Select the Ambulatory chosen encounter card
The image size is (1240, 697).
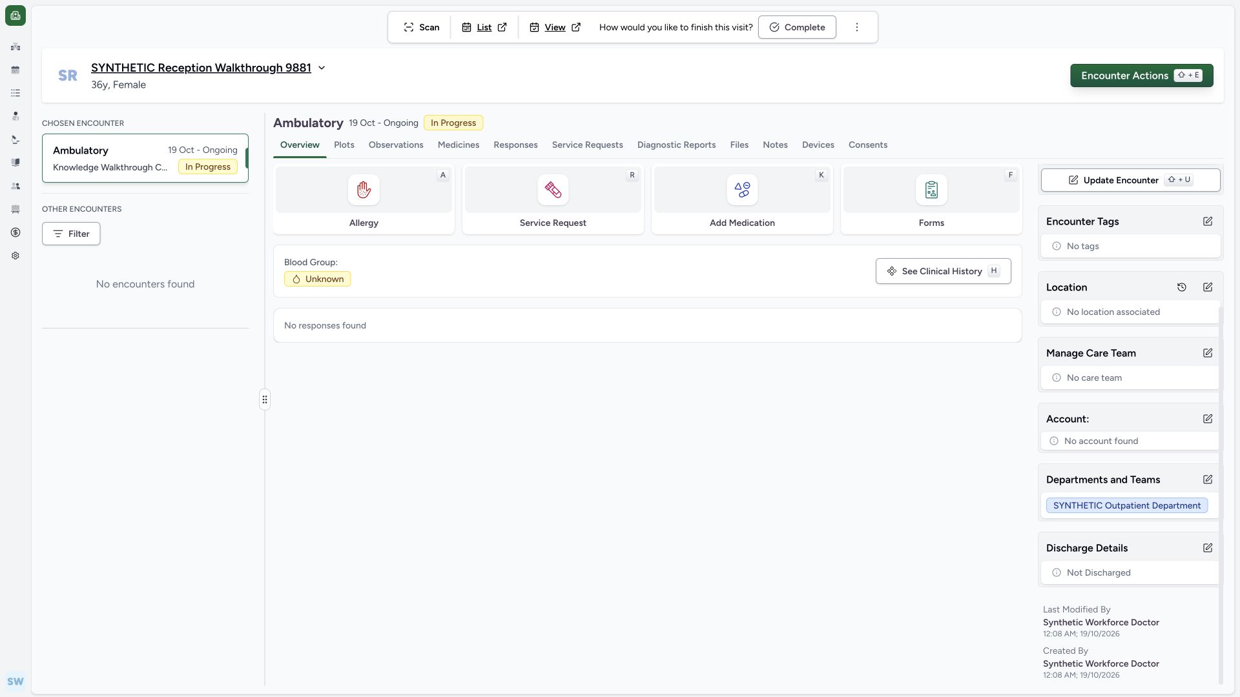145,158
